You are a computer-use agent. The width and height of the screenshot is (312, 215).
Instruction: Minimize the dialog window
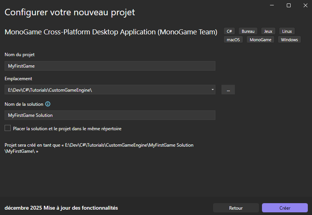[x=272, y=5]
